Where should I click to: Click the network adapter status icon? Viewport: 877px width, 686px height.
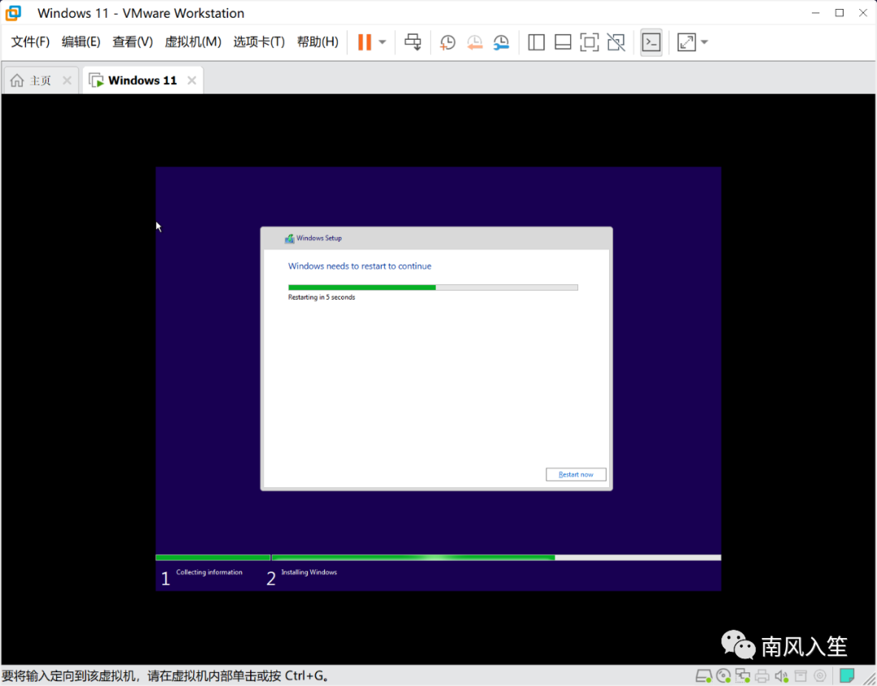pos(742,676)
